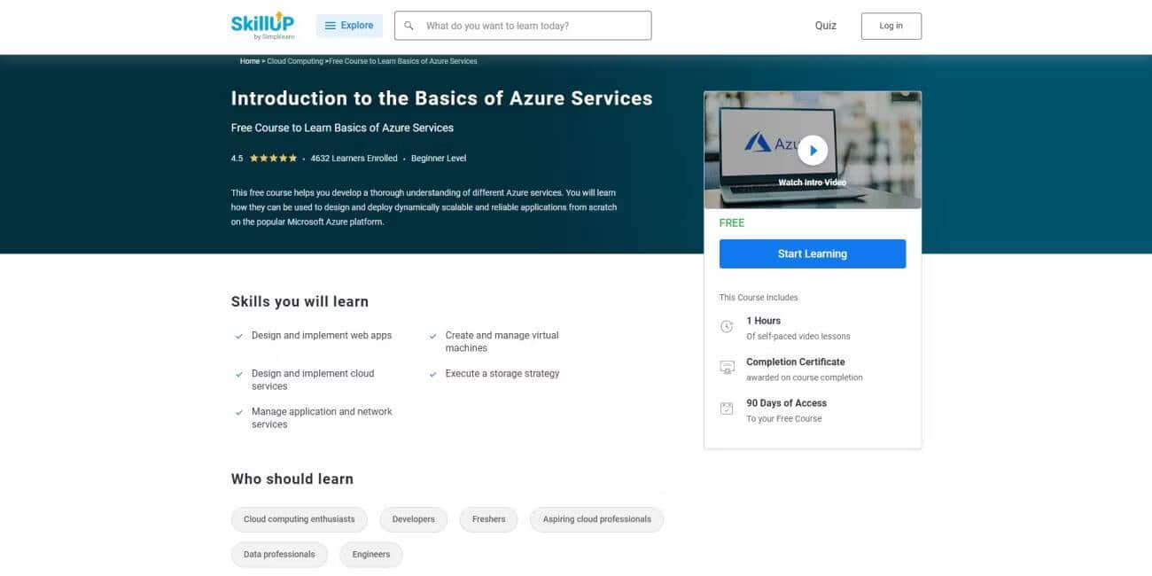
Task: Select the Data professionals tag
Action: point(279,555)
